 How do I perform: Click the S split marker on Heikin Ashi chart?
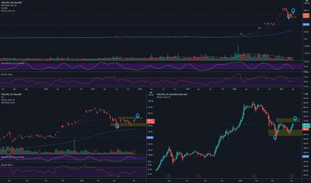pyautogui.click(x=169, y=176)
